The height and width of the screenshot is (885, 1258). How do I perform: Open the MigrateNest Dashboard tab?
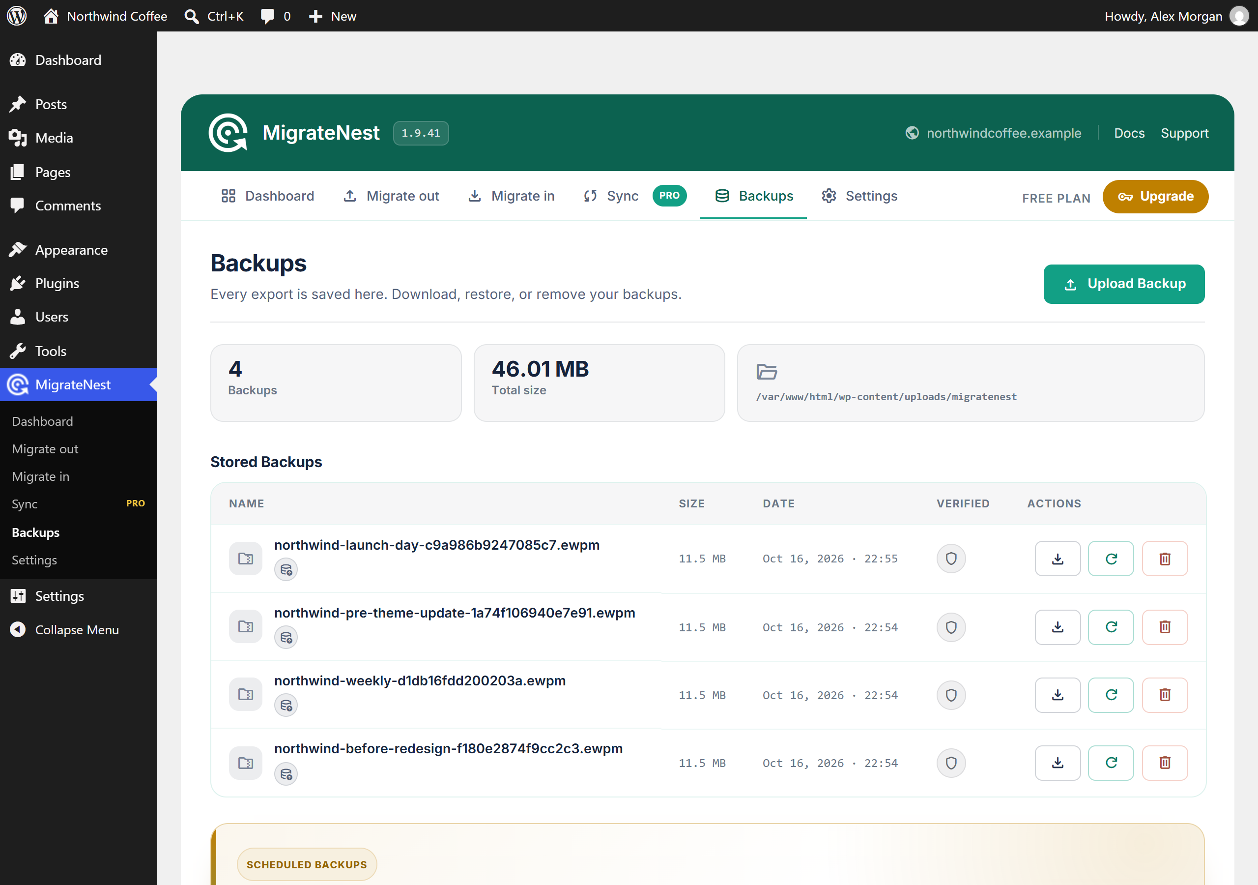tap(267, 196)
